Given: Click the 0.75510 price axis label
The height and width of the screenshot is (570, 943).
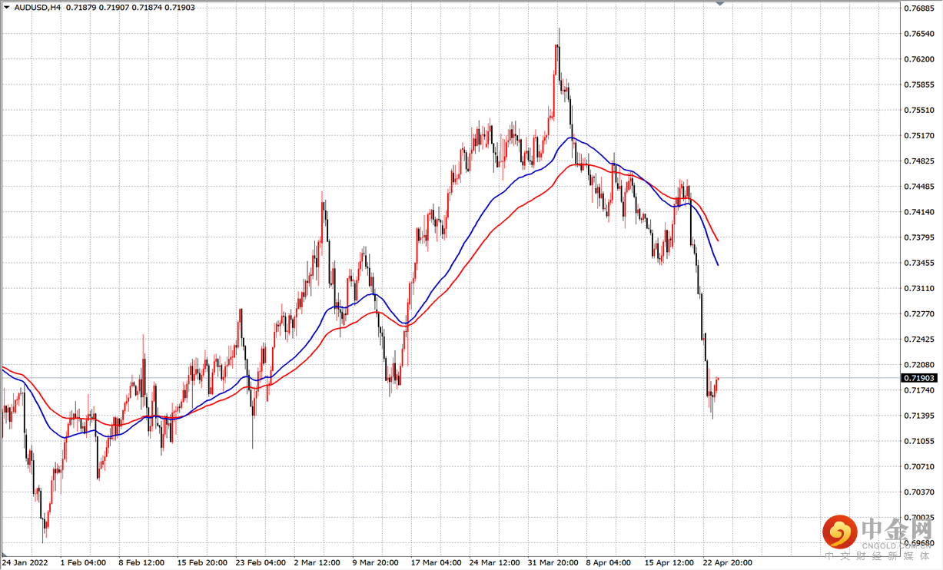Looking at the screenshot, I should (x=919, y=110).
